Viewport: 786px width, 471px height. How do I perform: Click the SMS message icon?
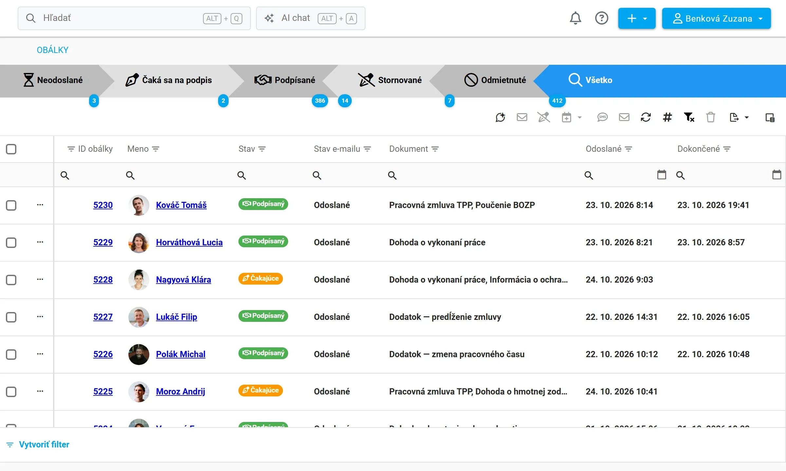tap(603, 117)
